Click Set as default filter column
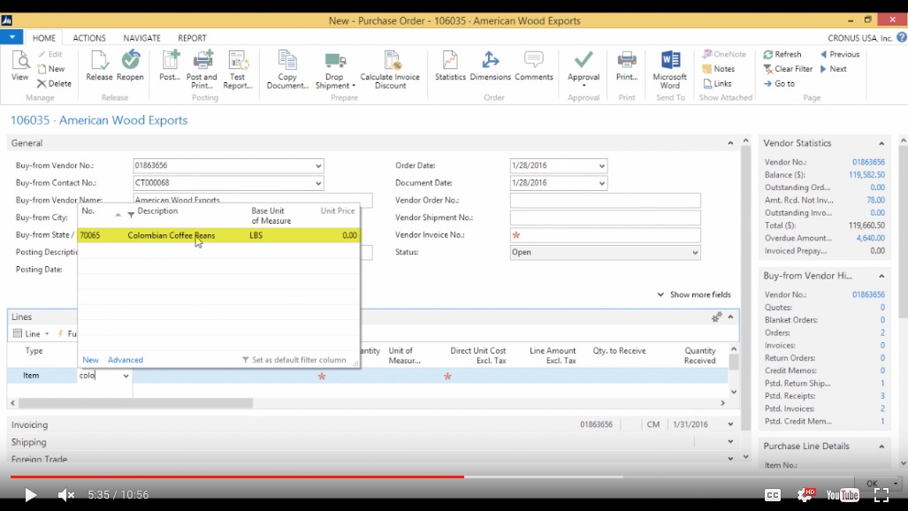 coord(294,360)
